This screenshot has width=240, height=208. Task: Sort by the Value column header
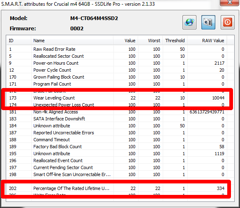tap(125, 41)
